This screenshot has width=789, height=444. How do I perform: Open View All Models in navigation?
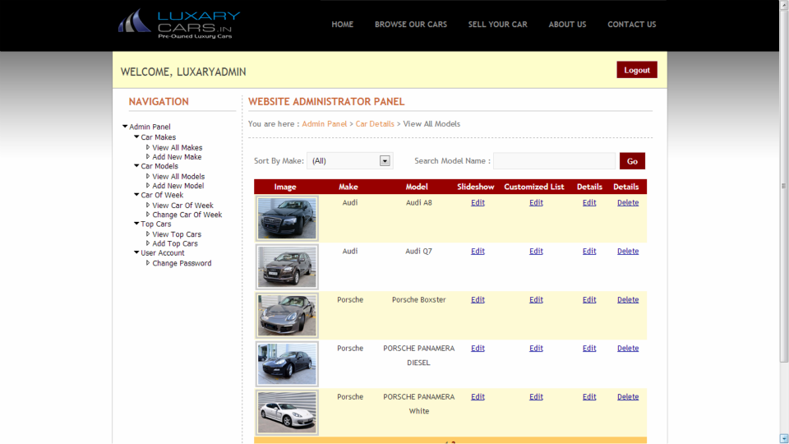click(x=178, y=176)
